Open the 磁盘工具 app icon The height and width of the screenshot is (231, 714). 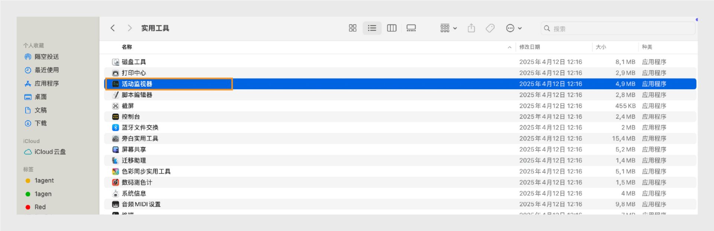click(116, 62)
